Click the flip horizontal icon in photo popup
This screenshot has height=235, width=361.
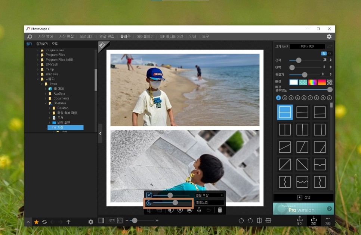coord(149,210)
